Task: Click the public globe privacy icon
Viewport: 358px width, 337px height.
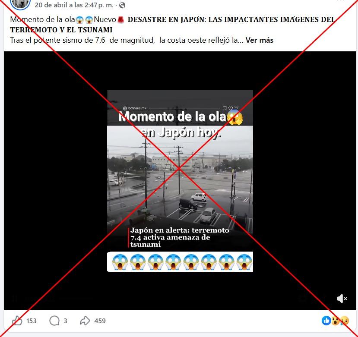Action: (x=122, y=5)
